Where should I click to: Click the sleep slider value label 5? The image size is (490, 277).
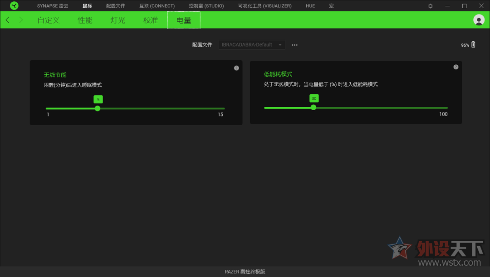tap(98, 99)
